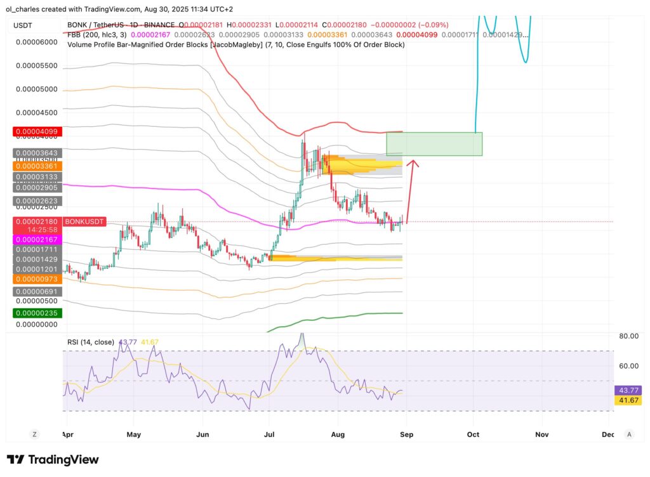Select the green target zone rectangle
This screenshot has height=477, width=650.
[x=434, y=144]
